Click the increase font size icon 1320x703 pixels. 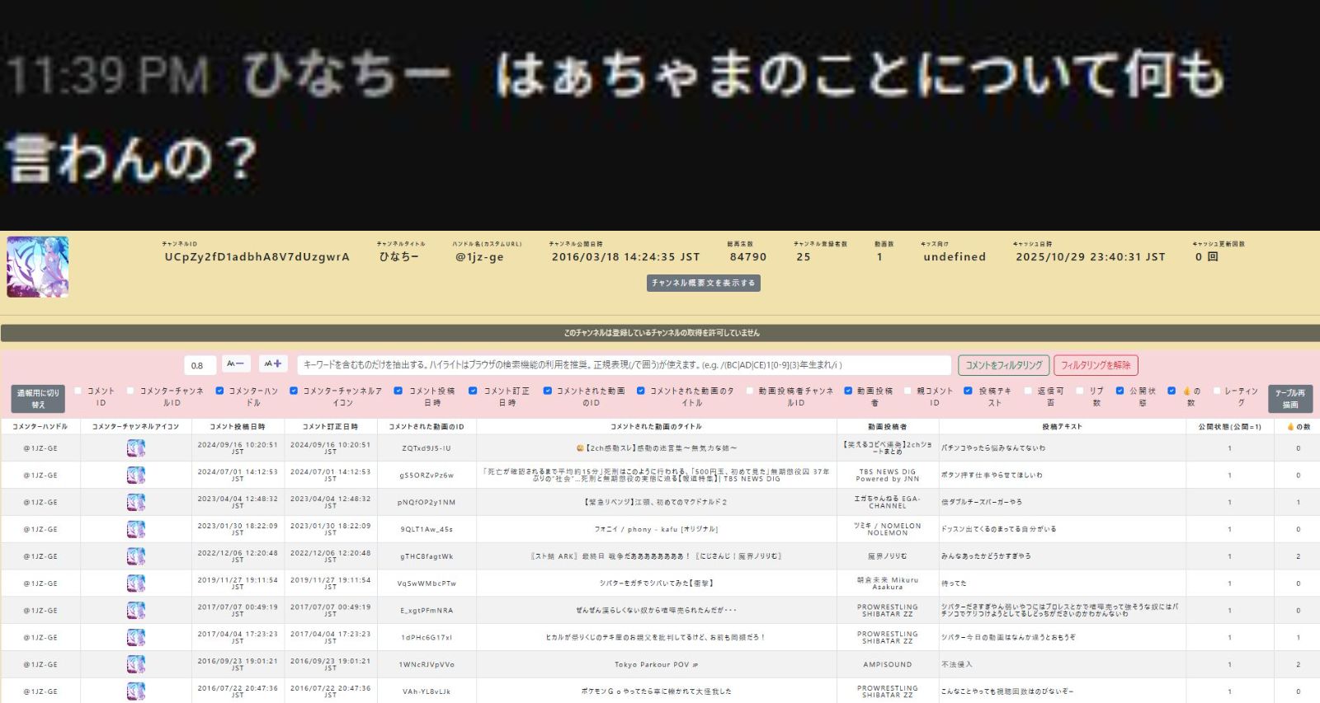tap(273, 364)
